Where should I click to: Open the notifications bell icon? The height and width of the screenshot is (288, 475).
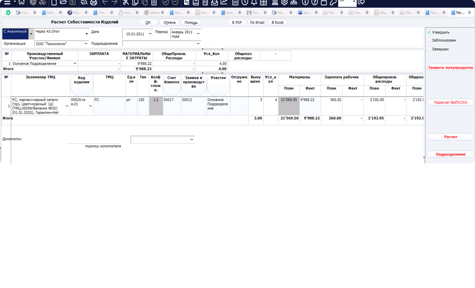tap(254, 3)
